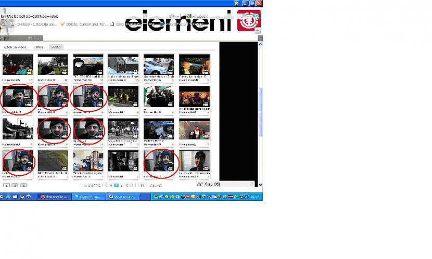Open the PARTY ROCK video thumbnail
The width and height of the screenshot is (432, 259).
(x=159, y=129)
